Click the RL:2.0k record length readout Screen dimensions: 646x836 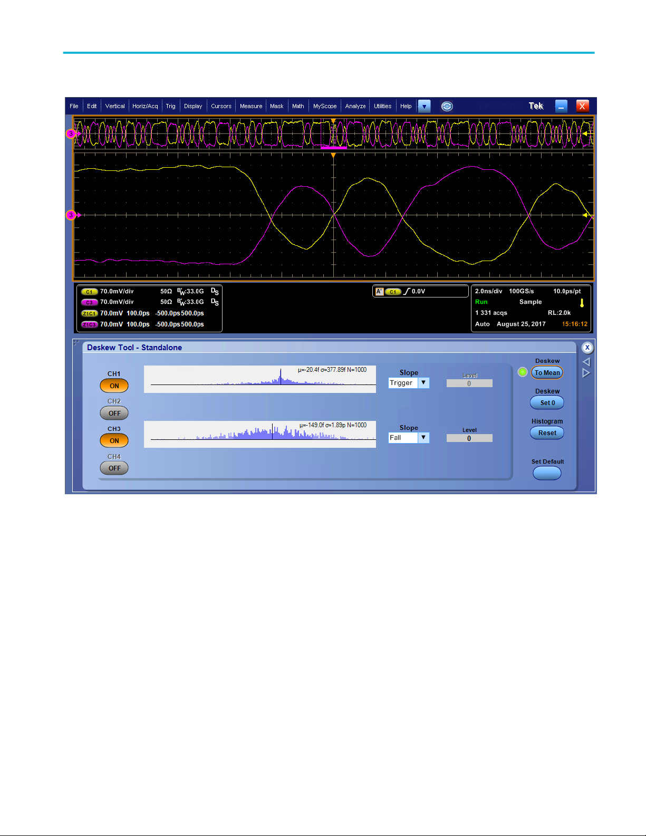(x=559, y=313)
